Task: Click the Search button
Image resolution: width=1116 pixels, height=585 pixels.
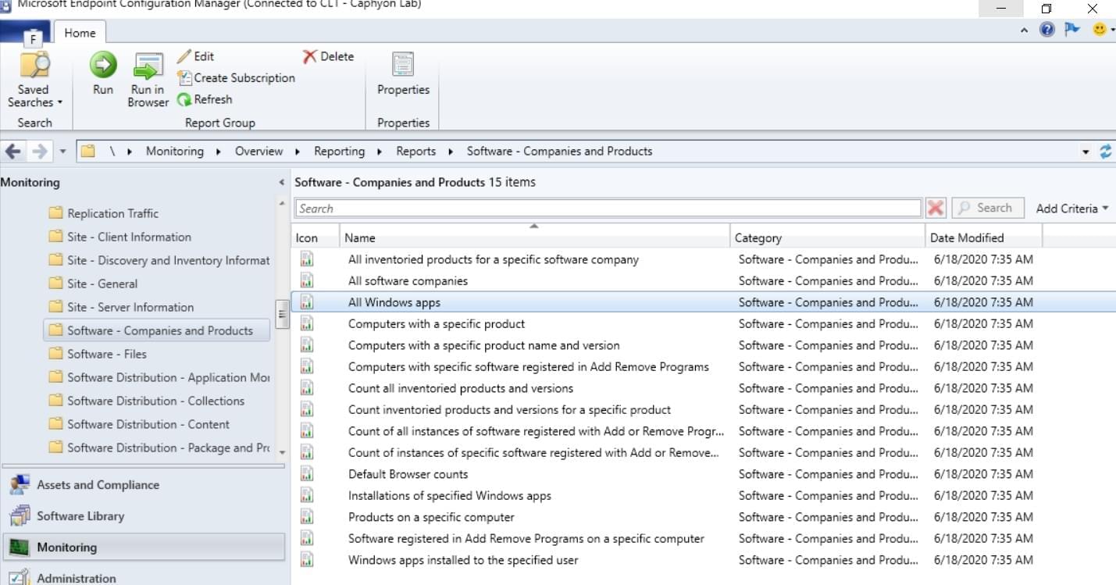Action: [x=987, y=208]
